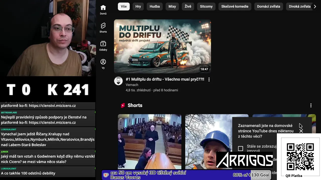The width and height of the screenshot is (321, 180).
Task: Click the LordGalenit message about Říčany
Action: (48, 137)
